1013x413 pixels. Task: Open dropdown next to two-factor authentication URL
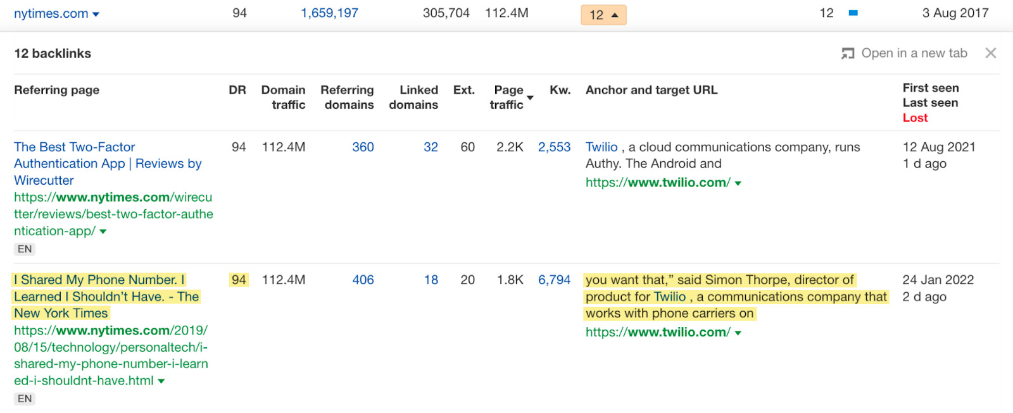103,231
